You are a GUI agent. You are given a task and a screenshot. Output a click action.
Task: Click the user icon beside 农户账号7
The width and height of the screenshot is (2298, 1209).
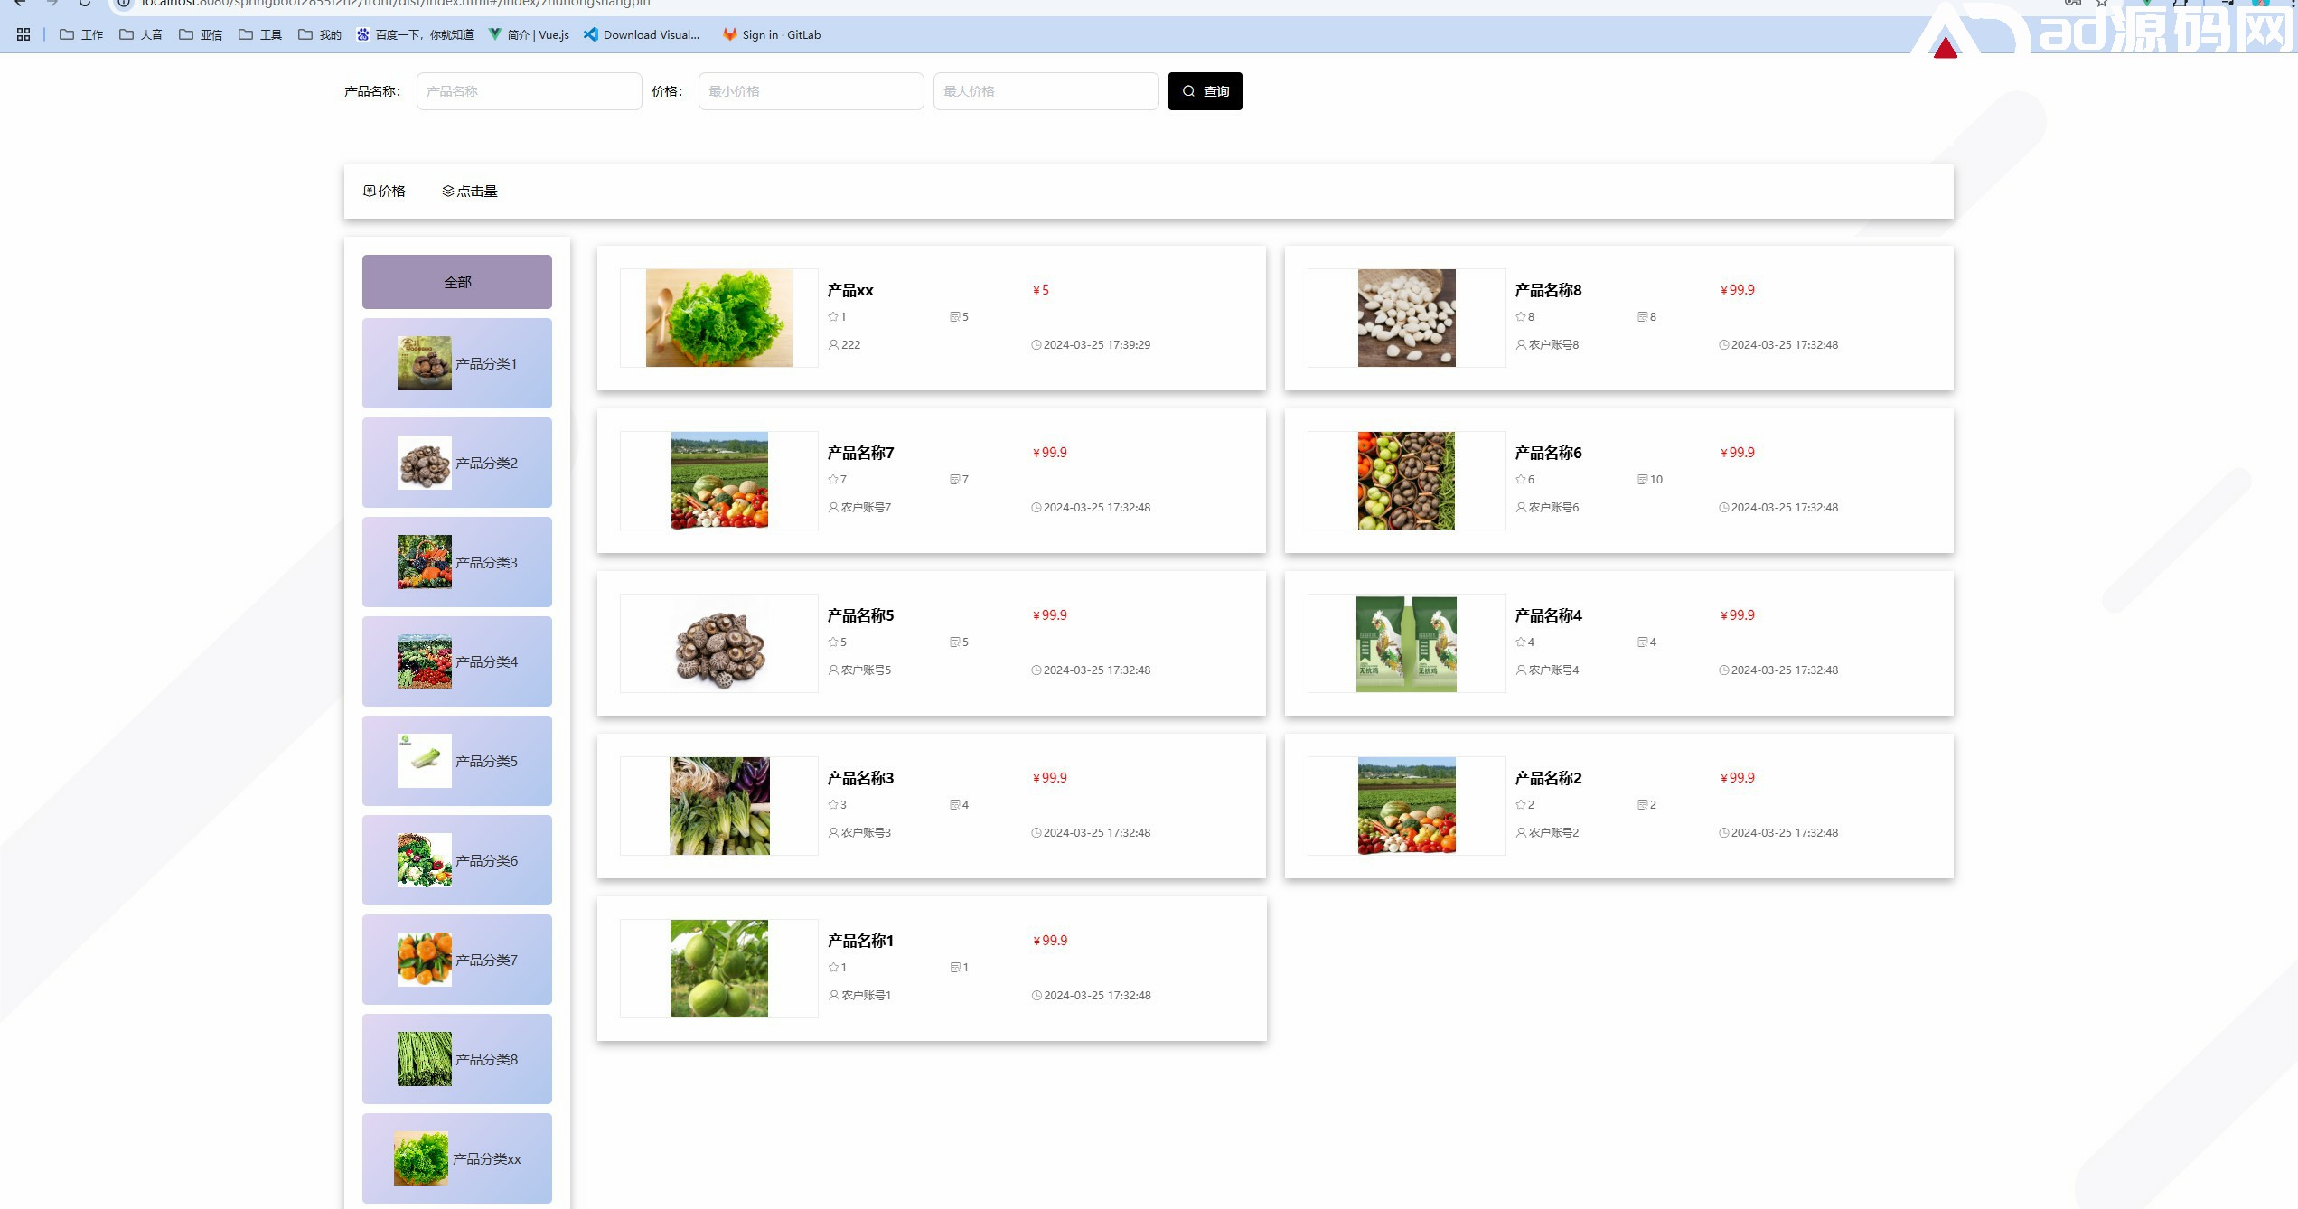point(833,508)
